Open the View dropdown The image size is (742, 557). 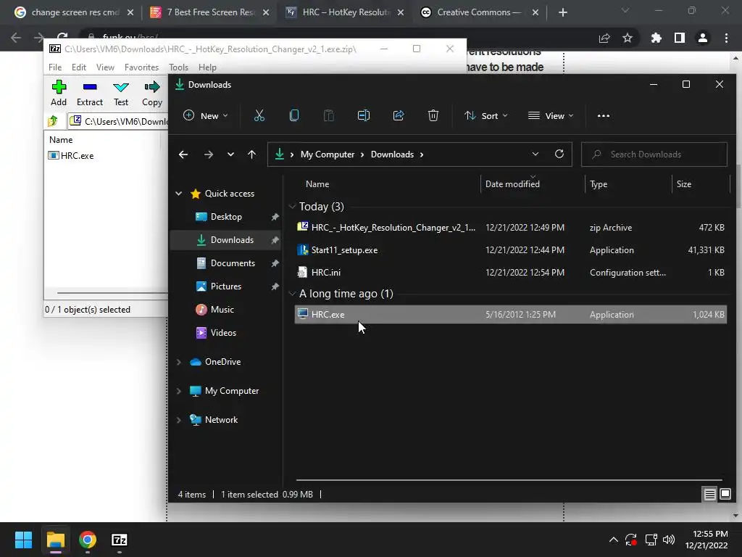[551, 115]
